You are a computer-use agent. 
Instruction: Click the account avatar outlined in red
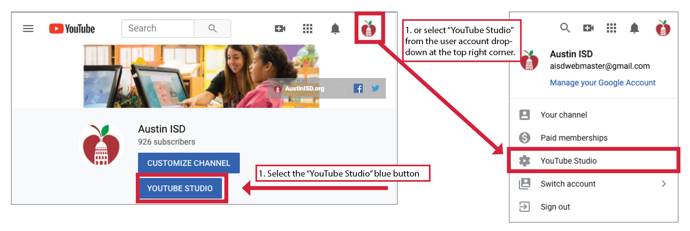[369, 29]
